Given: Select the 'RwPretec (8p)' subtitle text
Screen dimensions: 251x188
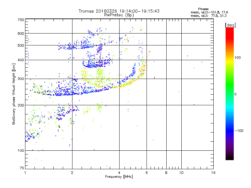Looking at the screenshot, I should coord(119,15).
